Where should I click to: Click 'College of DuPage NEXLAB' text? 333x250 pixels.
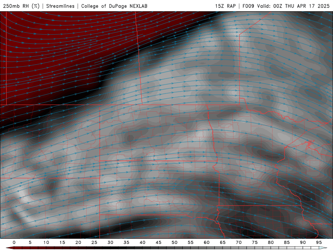tap(114, 6)
